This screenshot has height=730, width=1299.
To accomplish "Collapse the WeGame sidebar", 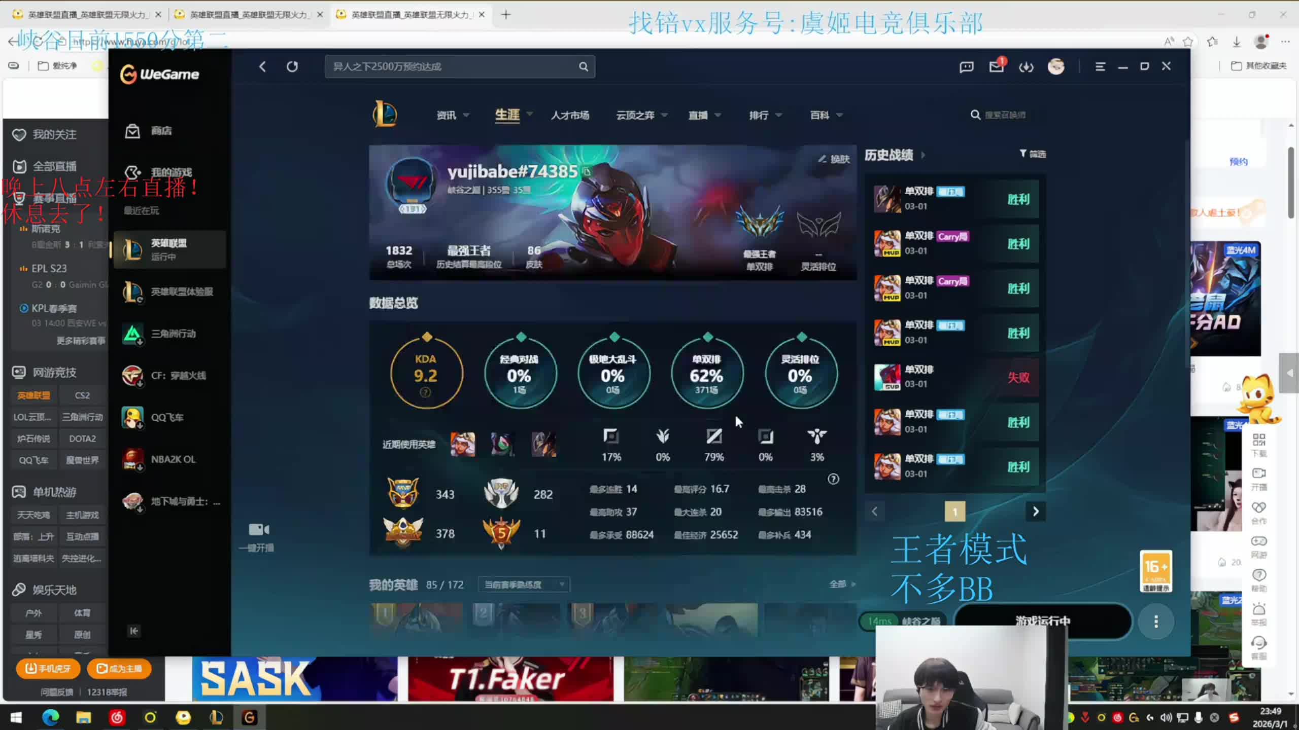I will pos(134,631).
